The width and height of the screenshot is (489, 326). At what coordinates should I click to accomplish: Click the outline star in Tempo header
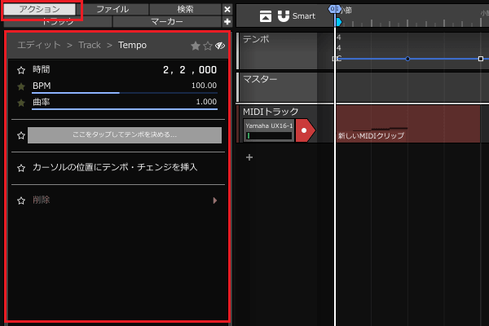(x=208, y=46)
